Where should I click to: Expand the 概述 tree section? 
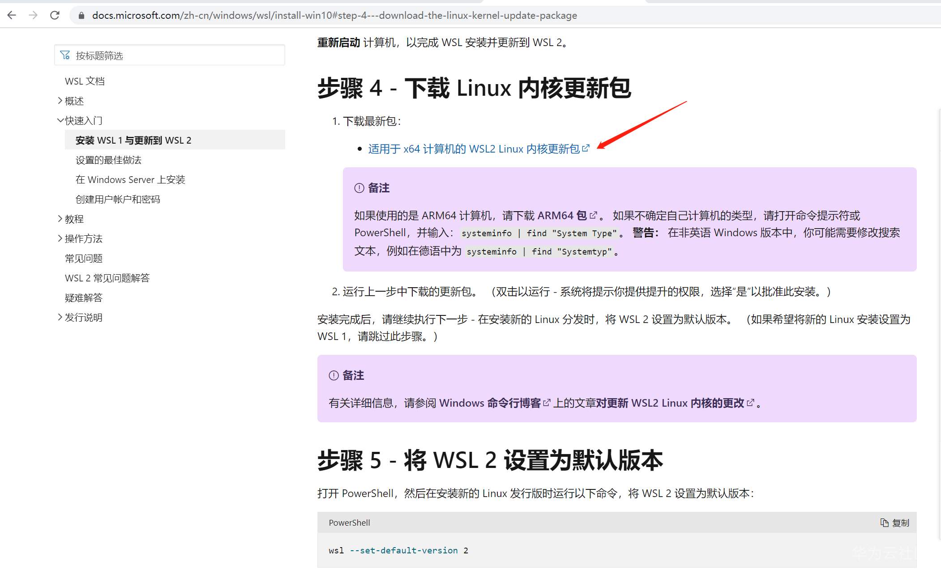pyautogui.click(x=60, y=101)
